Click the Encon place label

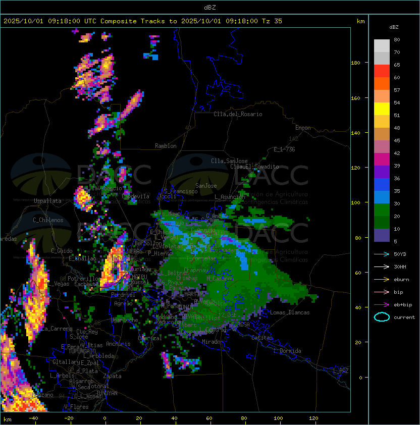click(x=303, y=128)
